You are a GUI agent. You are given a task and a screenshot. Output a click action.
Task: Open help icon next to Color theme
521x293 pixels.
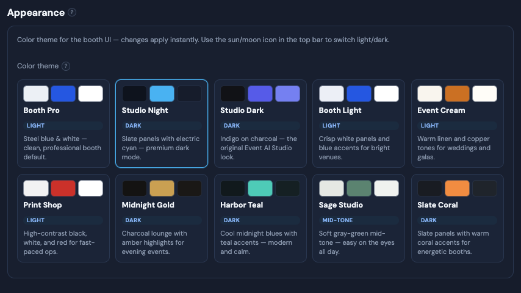66,66
